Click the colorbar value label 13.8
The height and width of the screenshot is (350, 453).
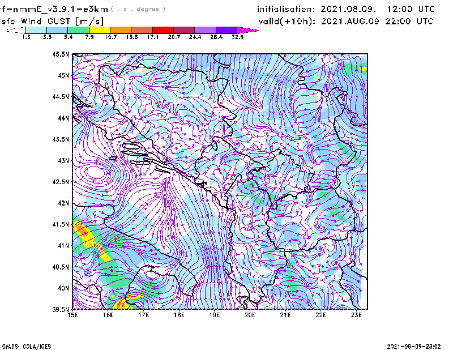(131, 37)
